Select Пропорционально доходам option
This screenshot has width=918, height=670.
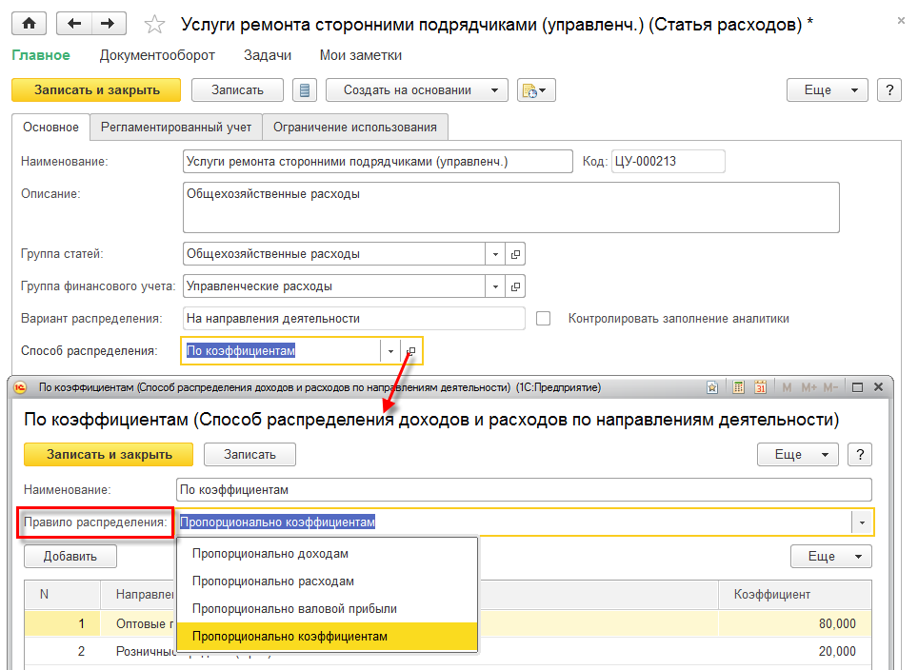point(270,553)
